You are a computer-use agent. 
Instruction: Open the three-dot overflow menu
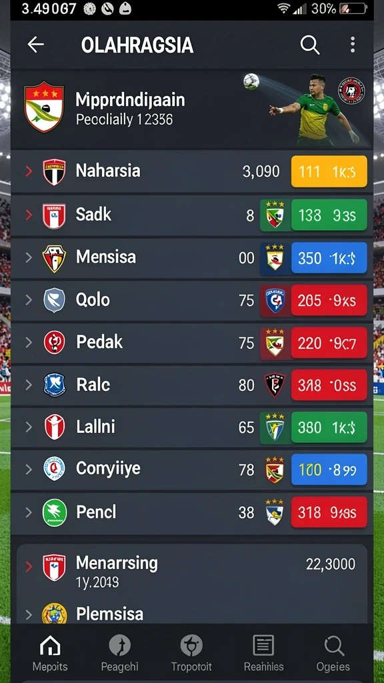[352, 45]
